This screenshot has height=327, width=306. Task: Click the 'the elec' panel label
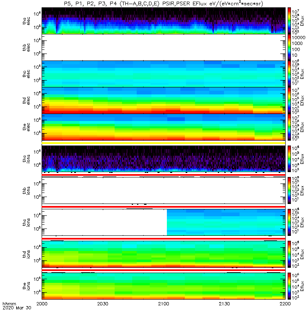coord(26,127)
